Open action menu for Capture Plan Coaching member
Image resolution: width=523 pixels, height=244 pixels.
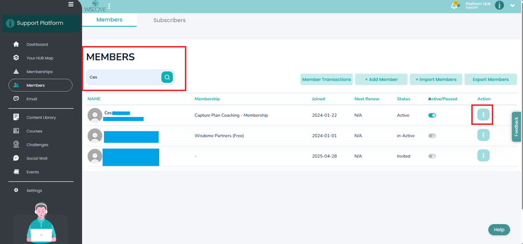[x=483, y=115]
